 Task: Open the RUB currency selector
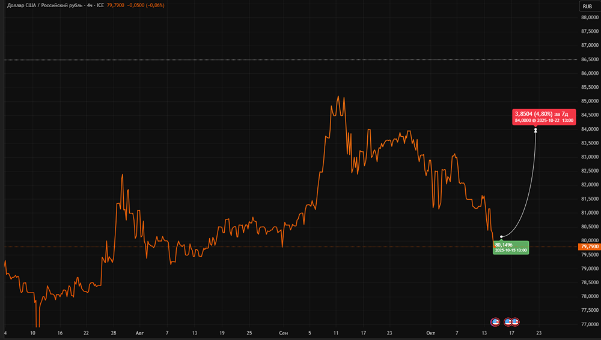pyautogui.click(x=590, y=6)
